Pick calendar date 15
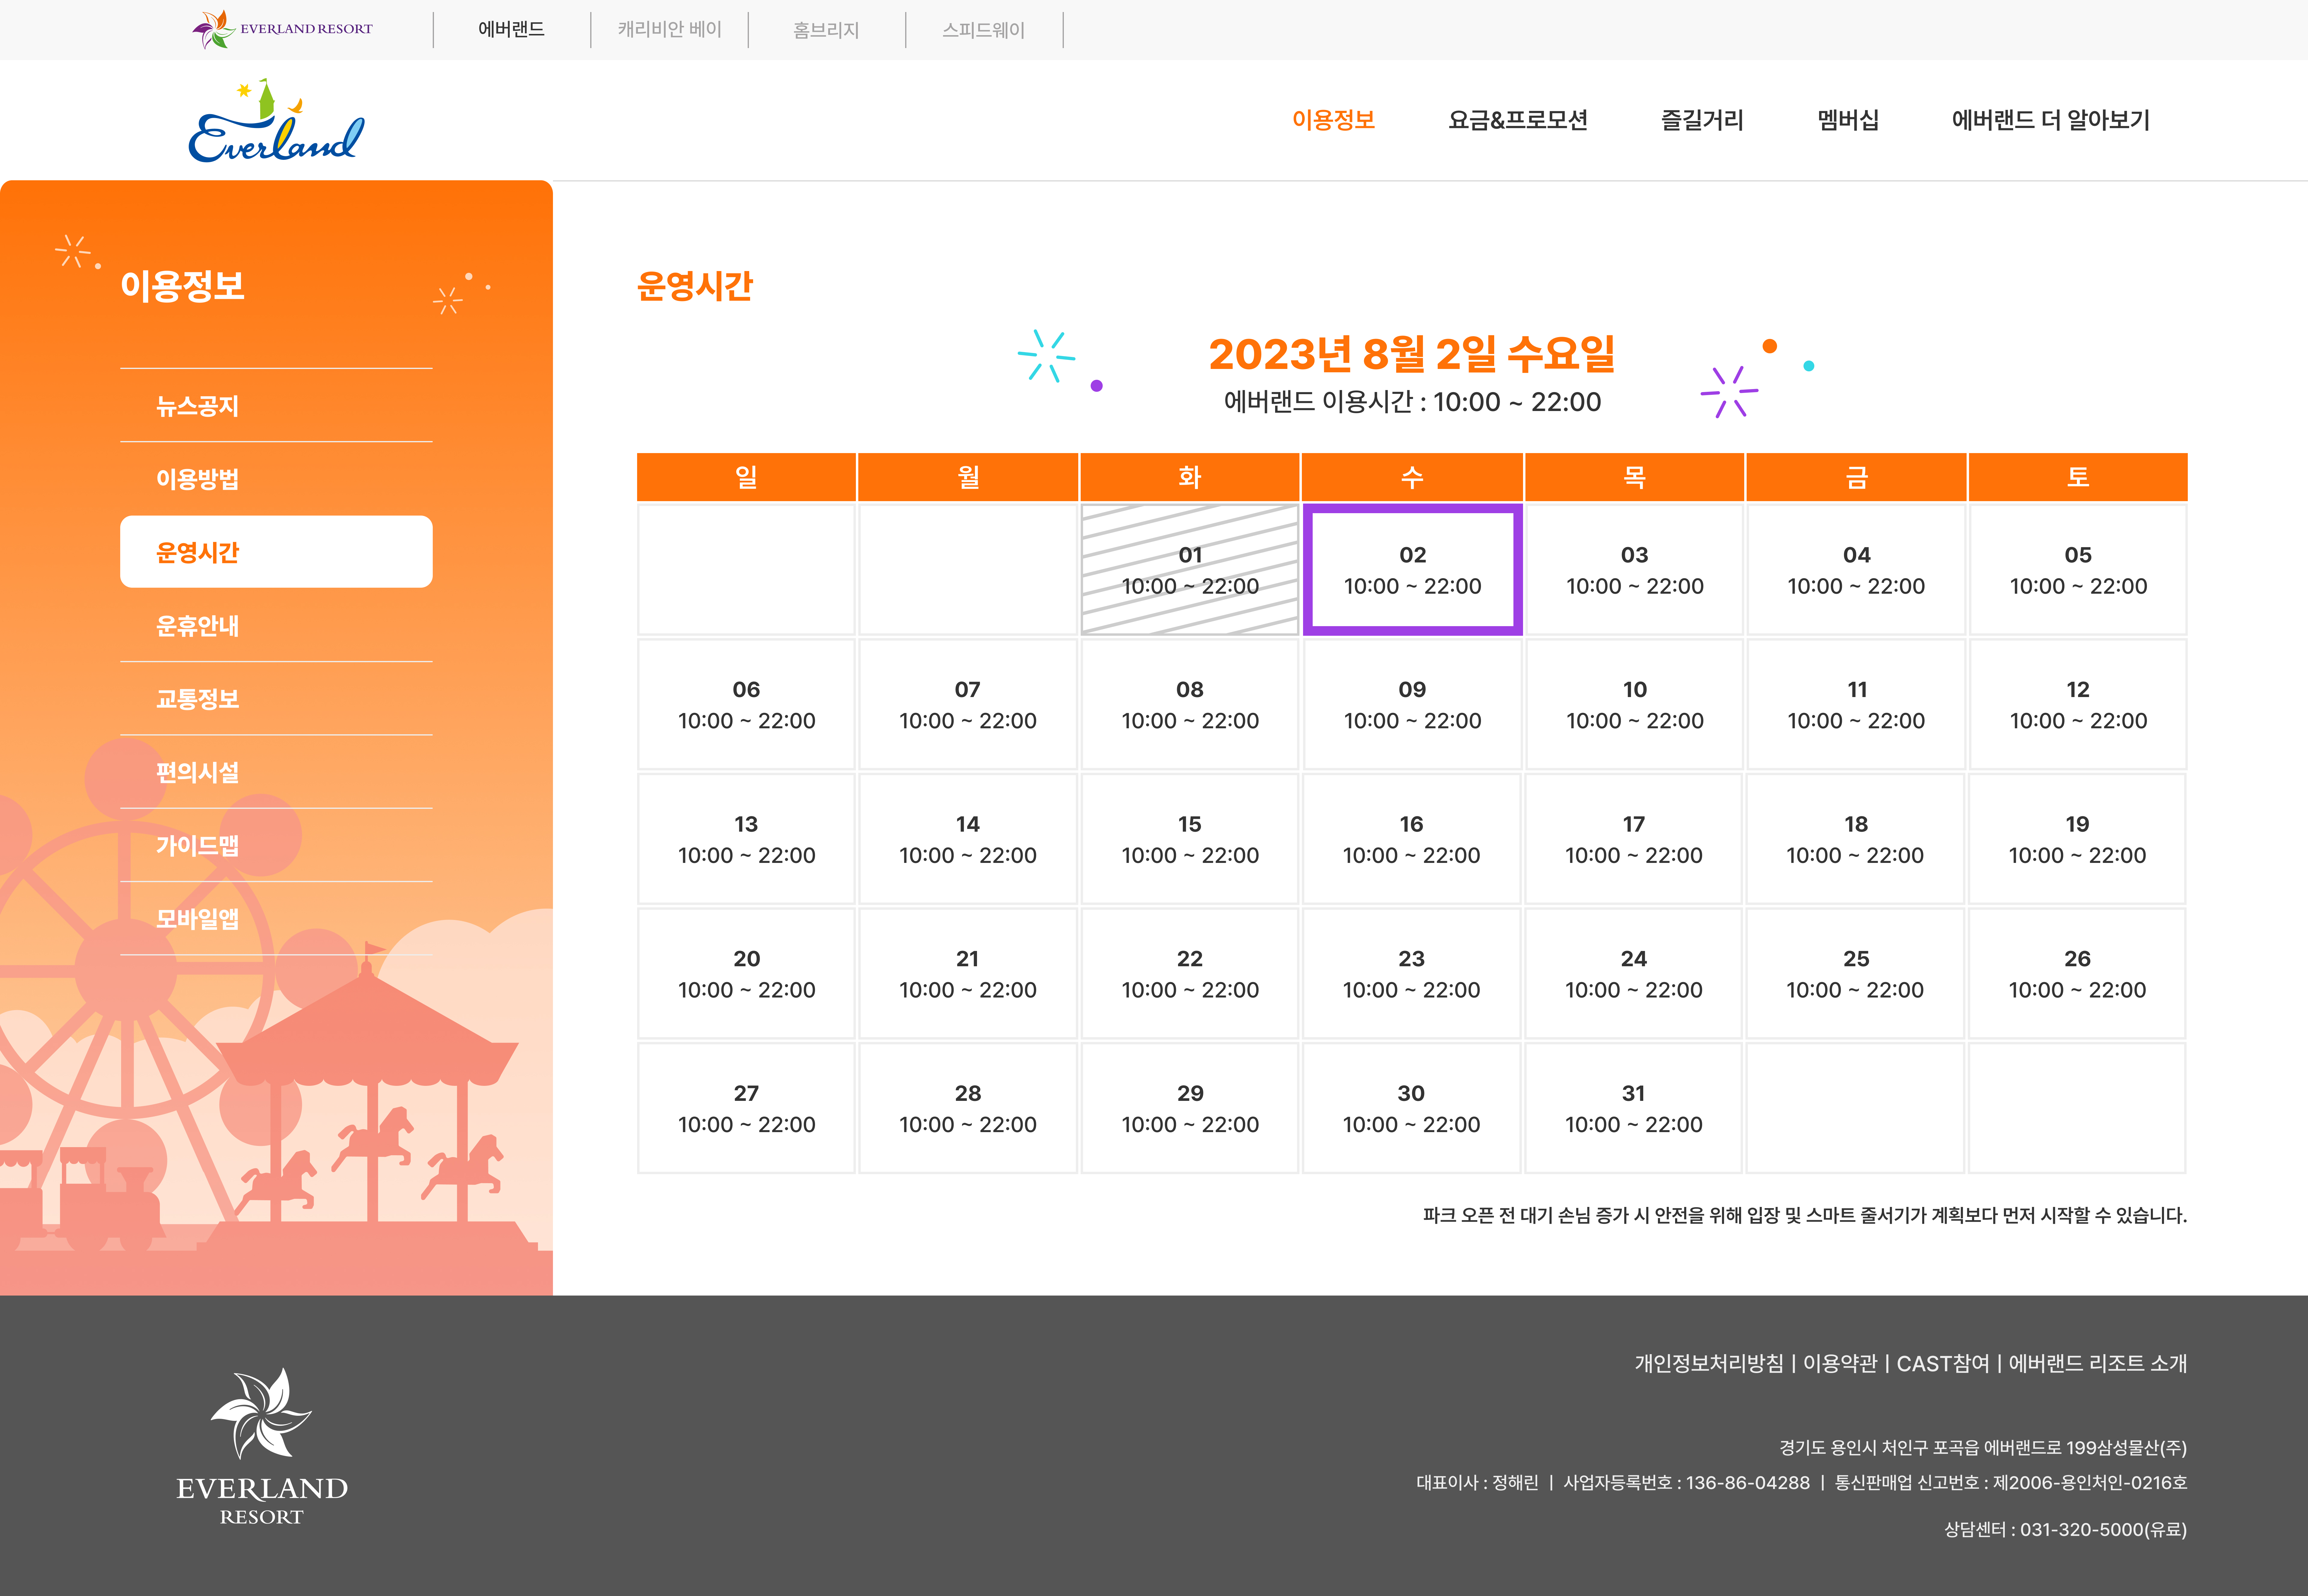 pos(1190,839)
